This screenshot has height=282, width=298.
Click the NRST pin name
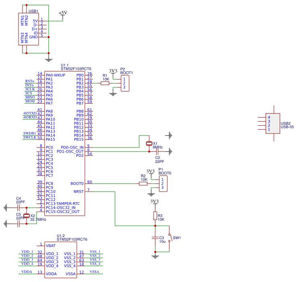tap(79, 192)
